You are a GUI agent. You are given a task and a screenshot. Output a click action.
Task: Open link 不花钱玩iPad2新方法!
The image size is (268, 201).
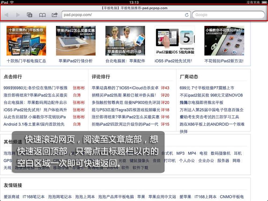(224, 61)
